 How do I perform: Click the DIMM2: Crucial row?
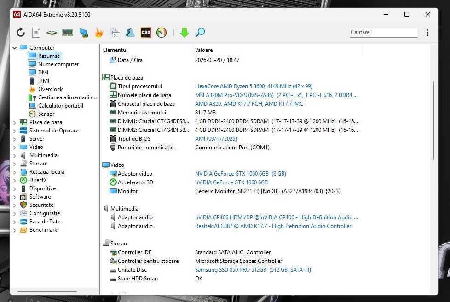point(232,130)
